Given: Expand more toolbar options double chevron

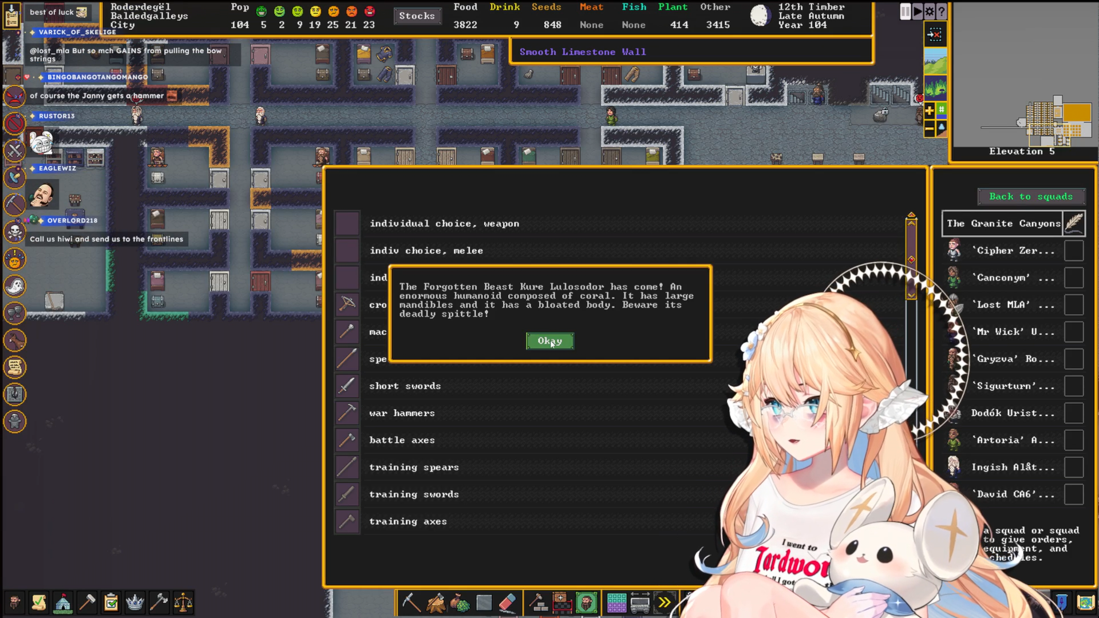Looking at the screenshot, I should (664, 603).
